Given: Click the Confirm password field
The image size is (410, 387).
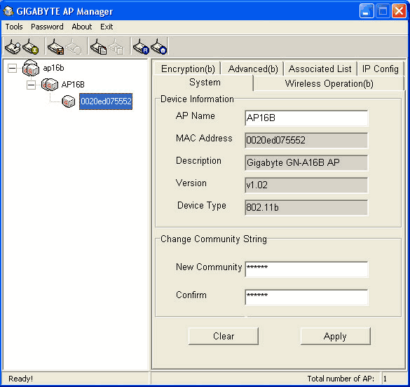Looking at the screenshot, I should [x=306, y=297].
